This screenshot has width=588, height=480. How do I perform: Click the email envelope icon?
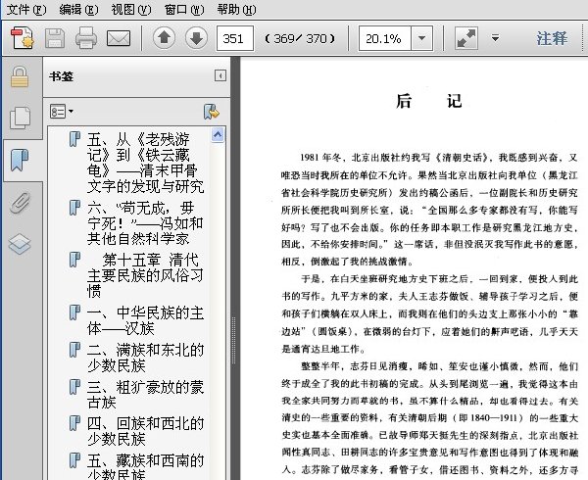click(x=119, y=38)
